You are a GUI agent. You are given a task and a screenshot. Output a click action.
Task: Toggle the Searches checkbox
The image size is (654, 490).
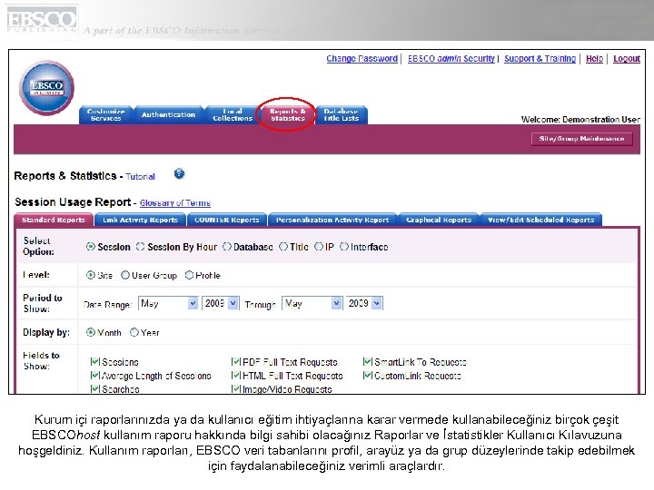point(95,388)
